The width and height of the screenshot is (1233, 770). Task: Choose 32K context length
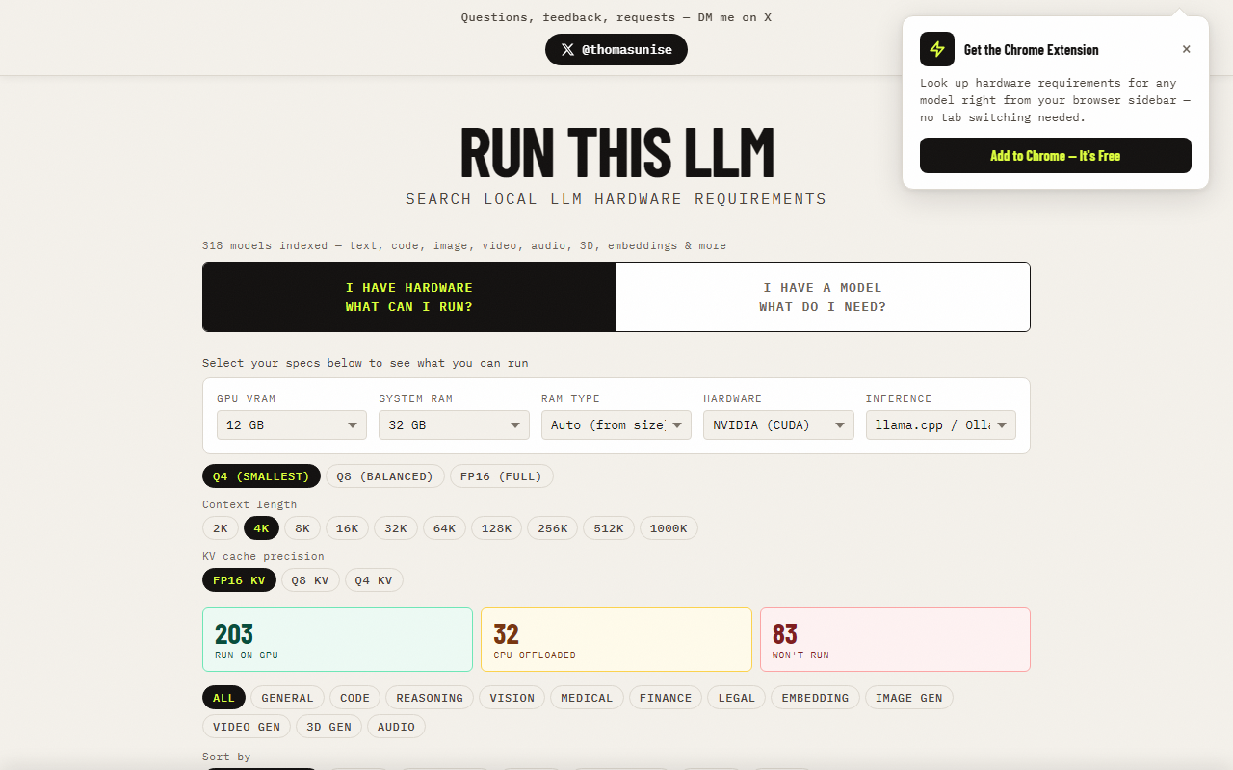[x=396, y=528]
